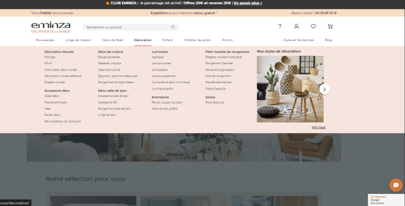Select Horloge in the menu
Image resolution: width=405 pixels, height=206 pixels.
(50, 57)
